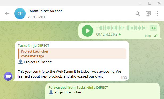
Task: Go back using the left arrow
Action: (x=7, y=14)
